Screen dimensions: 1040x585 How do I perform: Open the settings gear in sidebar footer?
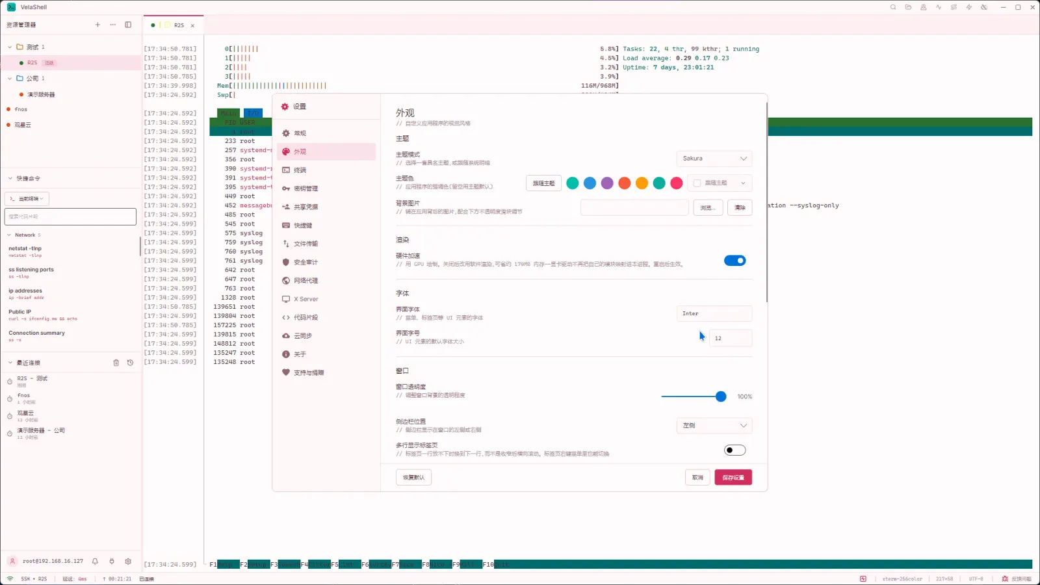[x=128, y=561]
